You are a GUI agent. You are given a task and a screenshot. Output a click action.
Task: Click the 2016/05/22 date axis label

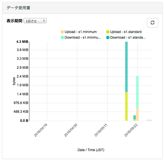coord(131,130)
